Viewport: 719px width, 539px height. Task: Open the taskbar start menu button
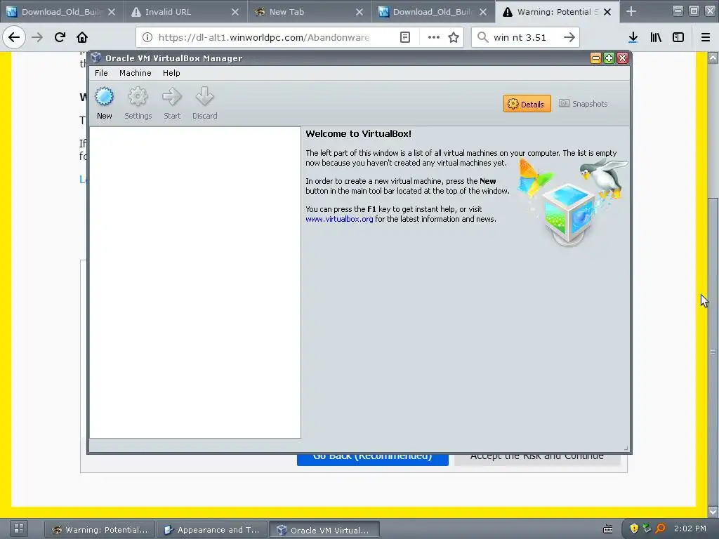[19, 528]
